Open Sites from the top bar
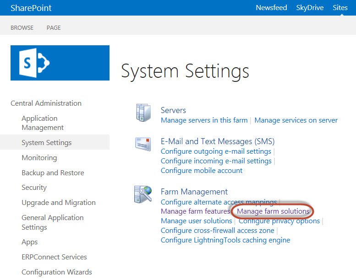This screenshot has height=280, width=356. [x=340, y=8]
